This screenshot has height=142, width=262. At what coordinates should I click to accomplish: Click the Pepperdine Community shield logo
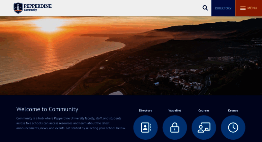(x=18, y=8)
